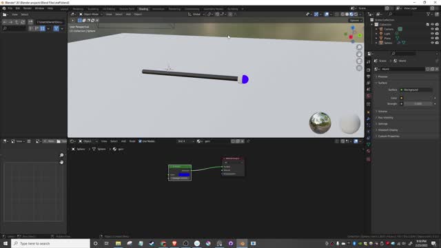Viewport: 441px width, 248px height.
Task: Select the Plane object in outliner
Action: coord(387,39)
